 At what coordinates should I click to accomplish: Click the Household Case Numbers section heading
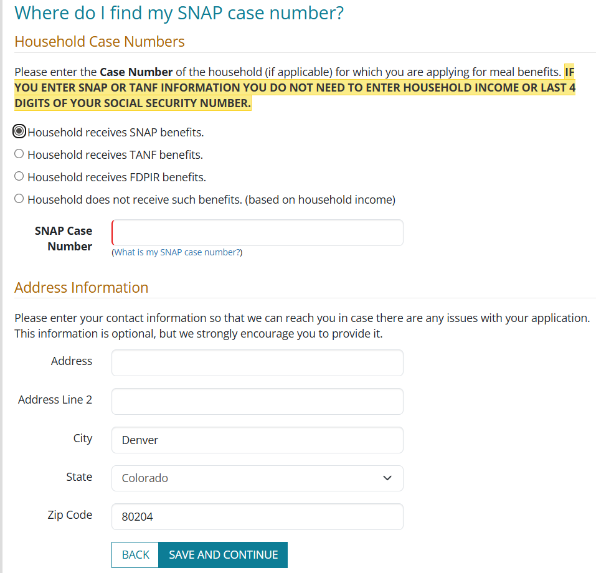click(100, 42)
